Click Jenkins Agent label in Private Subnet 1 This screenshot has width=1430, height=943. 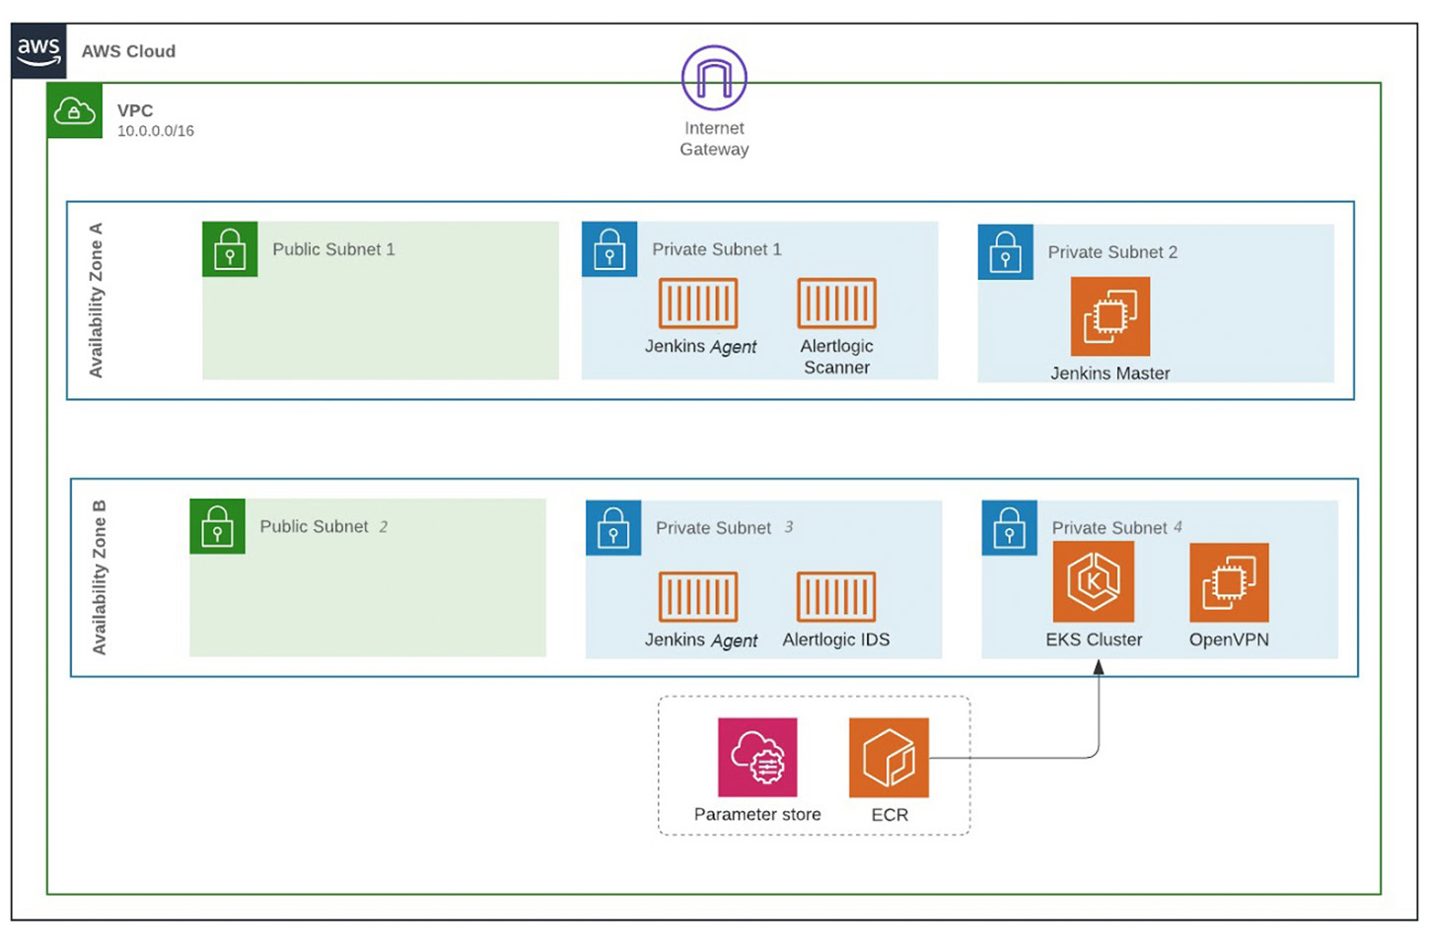pos(700,347)
